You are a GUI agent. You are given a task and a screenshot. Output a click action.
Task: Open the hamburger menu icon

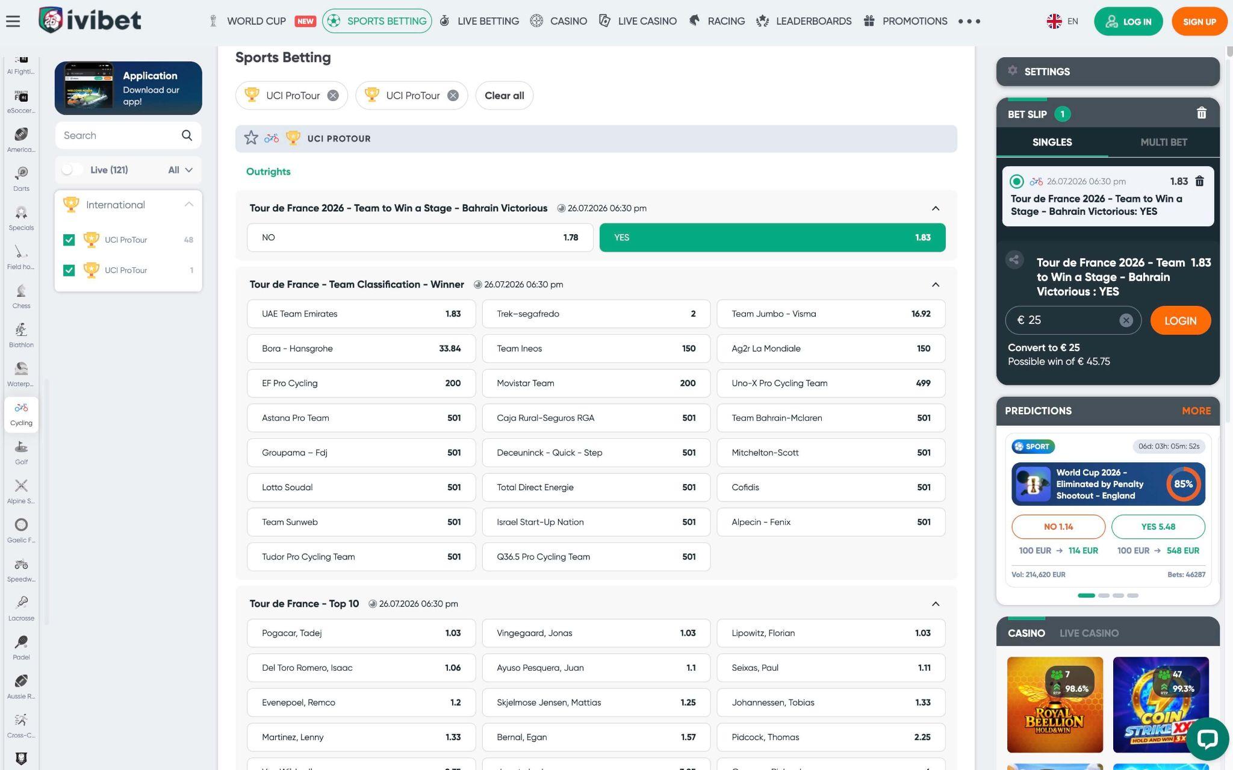[13, 21]
